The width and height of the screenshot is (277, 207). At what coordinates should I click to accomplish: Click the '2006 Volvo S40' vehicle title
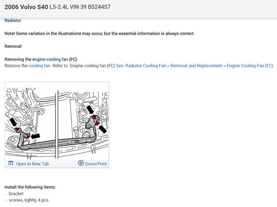(x=26, y=7)
